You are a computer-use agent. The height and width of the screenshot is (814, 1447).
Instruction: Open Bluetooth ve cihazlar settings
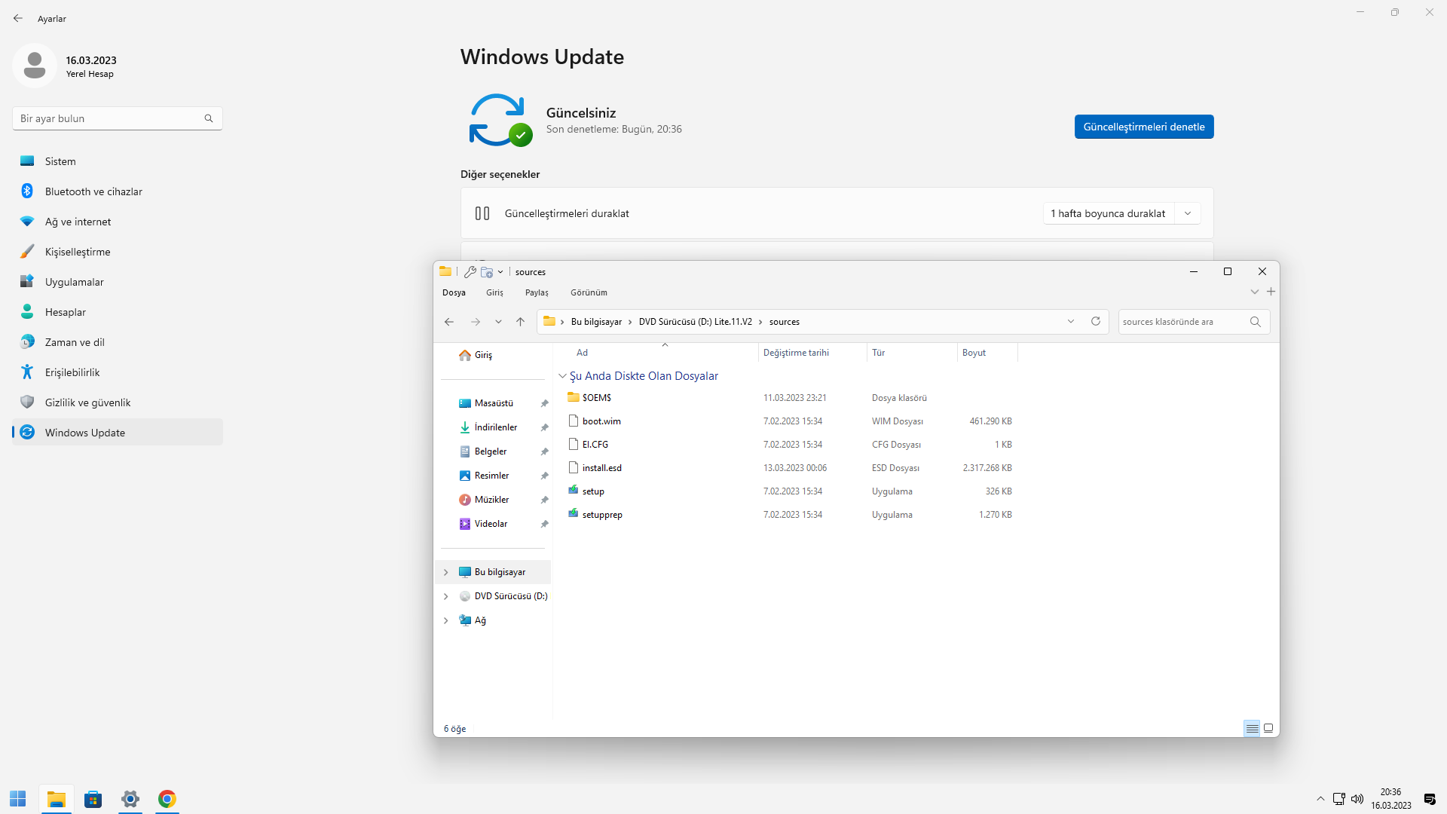(117, 191)
